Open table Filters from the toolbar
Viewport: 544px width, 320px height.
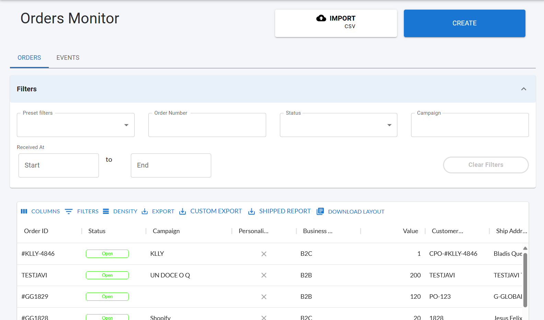(82, 211)
